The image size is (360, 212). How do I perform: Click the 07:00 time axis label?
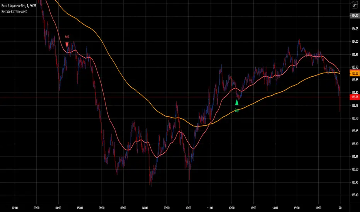pos(123,208)
